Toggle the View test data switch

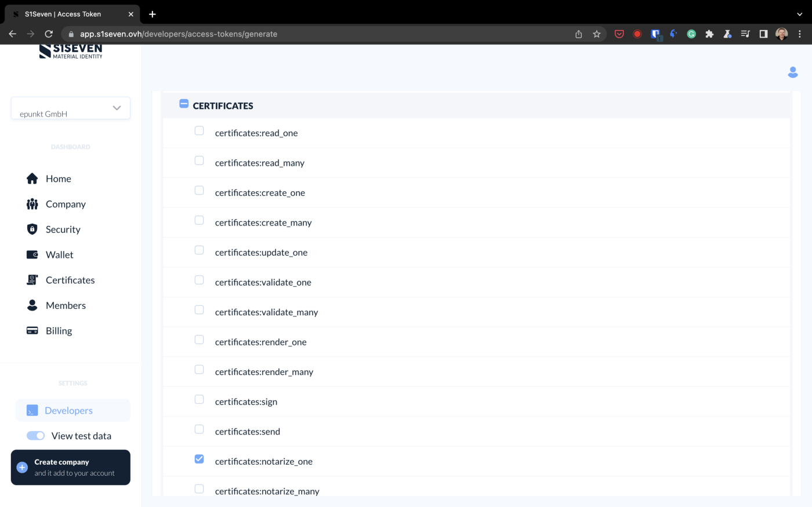36,436
